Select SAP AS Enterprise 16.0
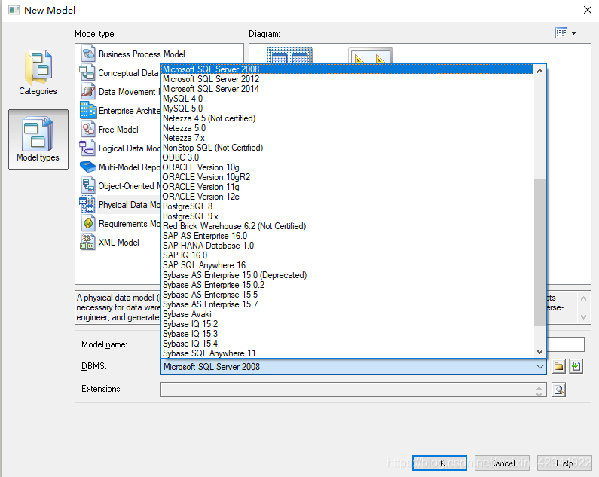Screen dimensions: 599x477 click(347, 236)
